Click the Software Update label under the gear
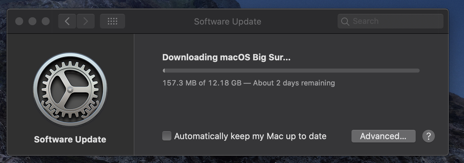This screenshot has width=464, height=163. (70, 139)
